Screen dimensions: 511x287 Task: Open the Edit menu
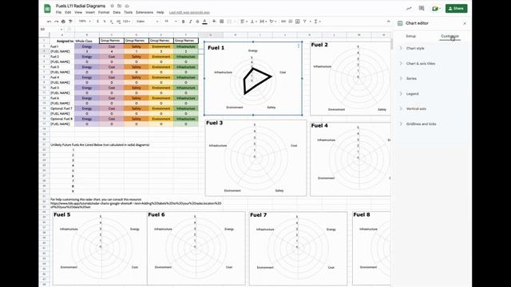pyautogui.click(x=68, y=13)
